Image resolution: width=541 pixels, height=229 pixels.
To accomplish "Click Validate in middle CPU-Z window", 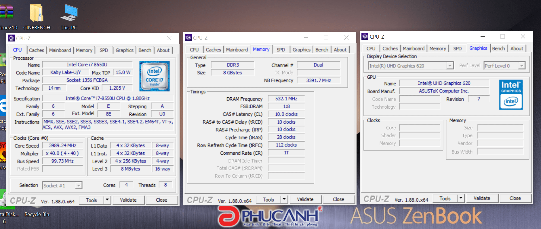I will coord(305,199).
